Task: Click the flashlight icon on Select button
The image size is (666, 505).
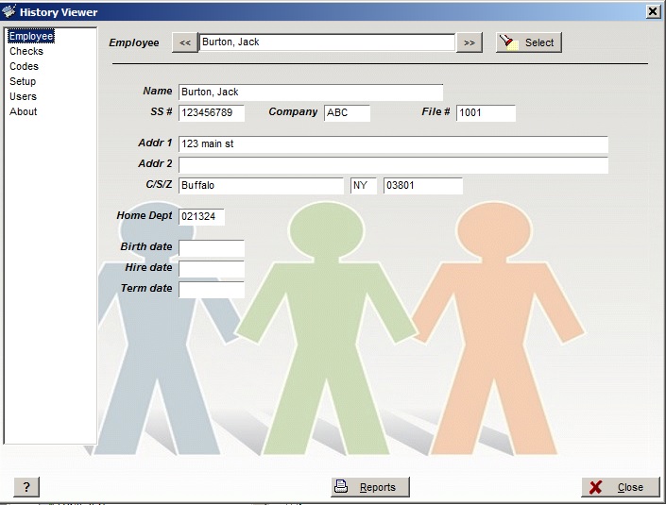Action: pos(508,42)
